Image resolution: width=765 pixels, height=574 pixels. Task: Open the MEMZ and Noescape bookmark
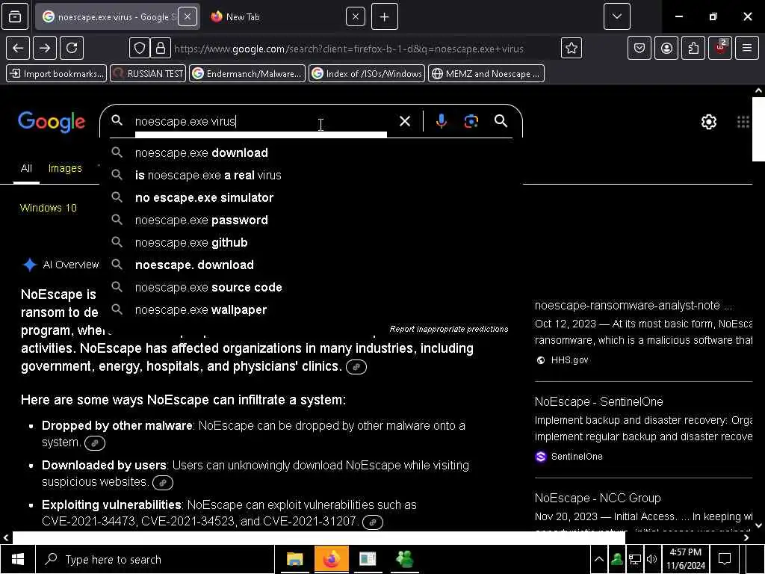[x=486, y=74]
